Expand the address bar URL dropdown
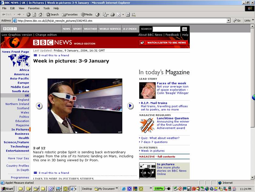Image resolution: width=255 pixels, height=192 pixels. [x=229, y=21]
